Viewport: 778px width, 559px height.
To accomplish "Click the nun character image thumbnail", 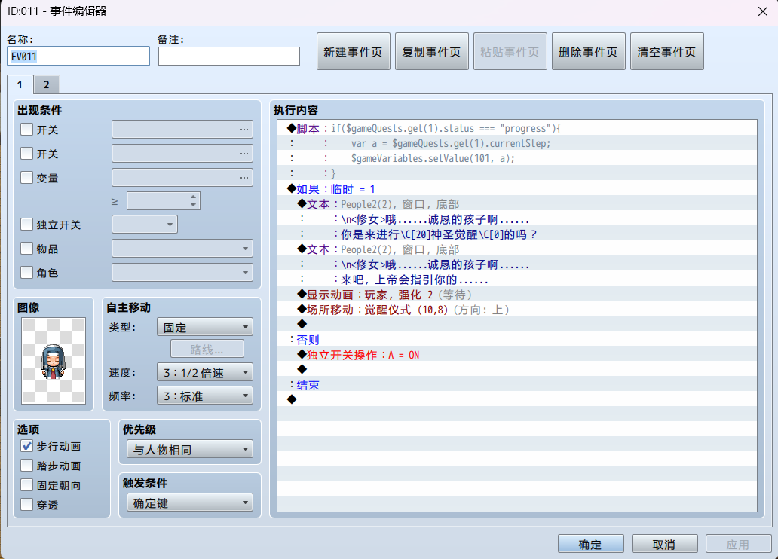I will coord(54,361).
